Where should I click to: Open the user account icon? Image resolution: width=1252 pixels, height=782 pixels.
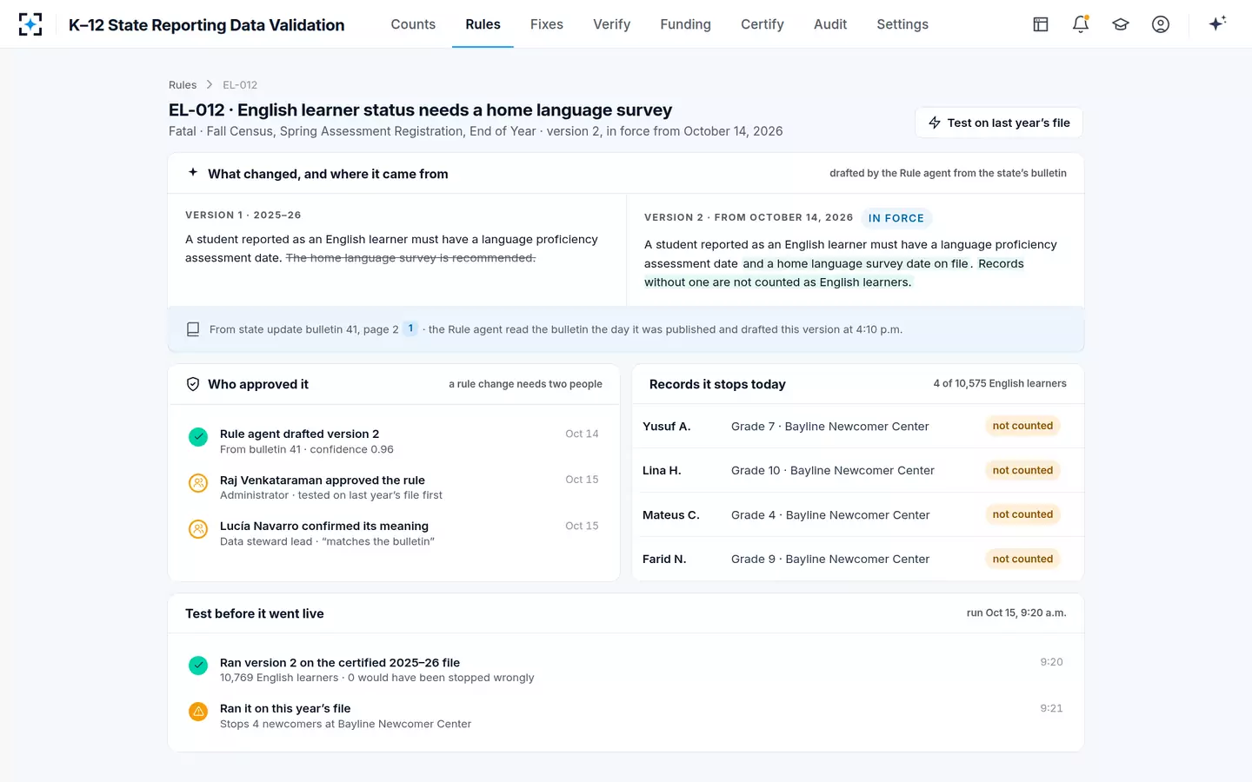click(1161, 24)
